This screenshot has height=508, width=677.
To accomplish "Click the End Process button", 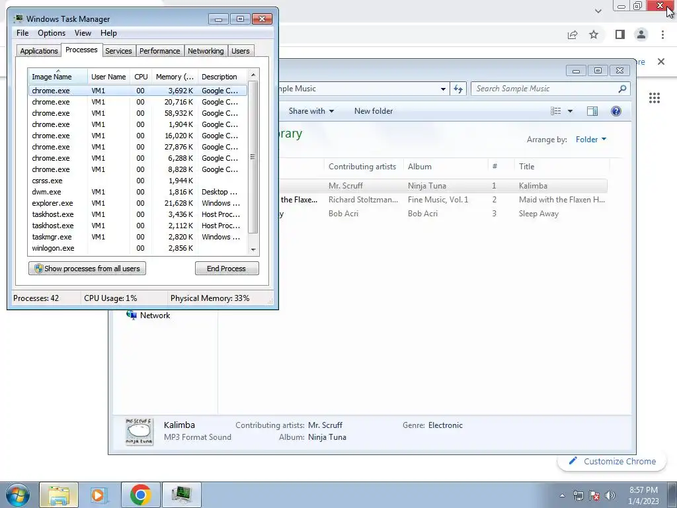I will (x=227, y=269).
